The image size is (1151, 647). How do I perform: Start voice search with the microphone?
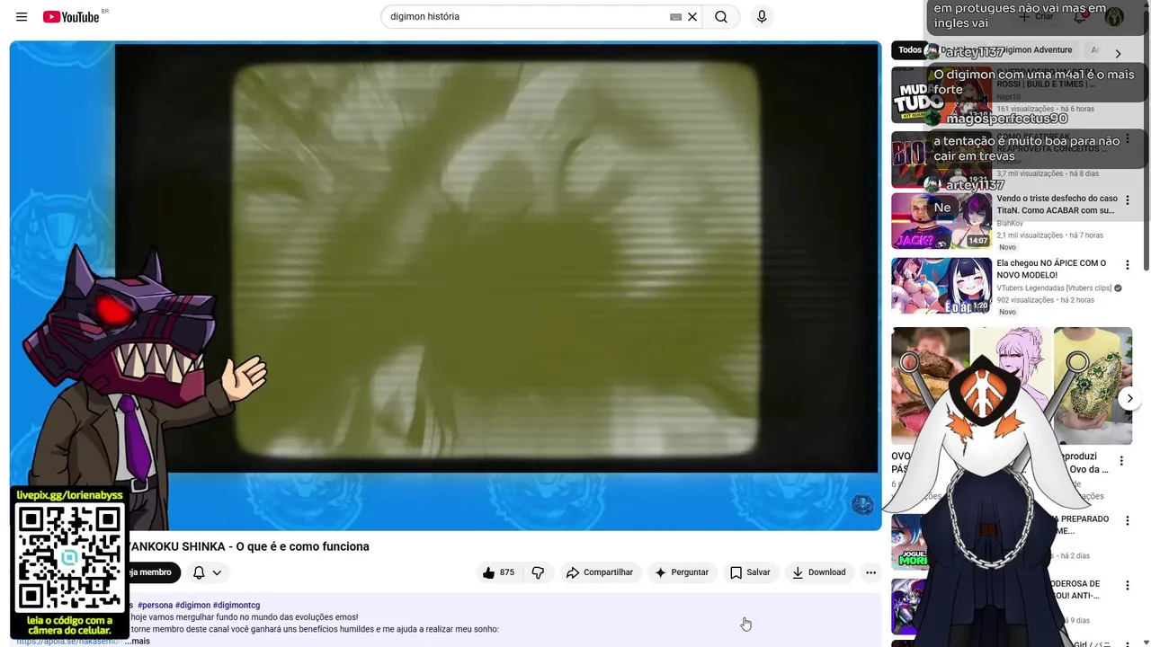pos(762,17)
